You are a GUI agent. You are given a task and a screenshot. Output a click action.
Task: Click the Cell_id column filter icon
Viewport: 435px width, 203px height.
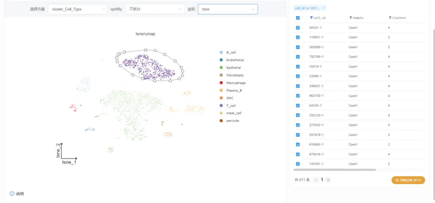[311, 18]
